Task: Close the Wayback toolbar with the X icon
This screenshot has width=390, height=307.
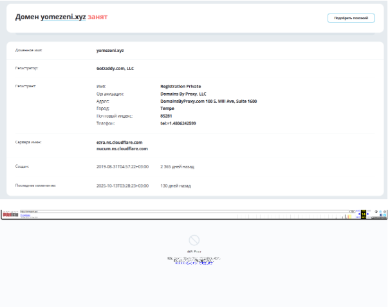Action: pos(385,212)
